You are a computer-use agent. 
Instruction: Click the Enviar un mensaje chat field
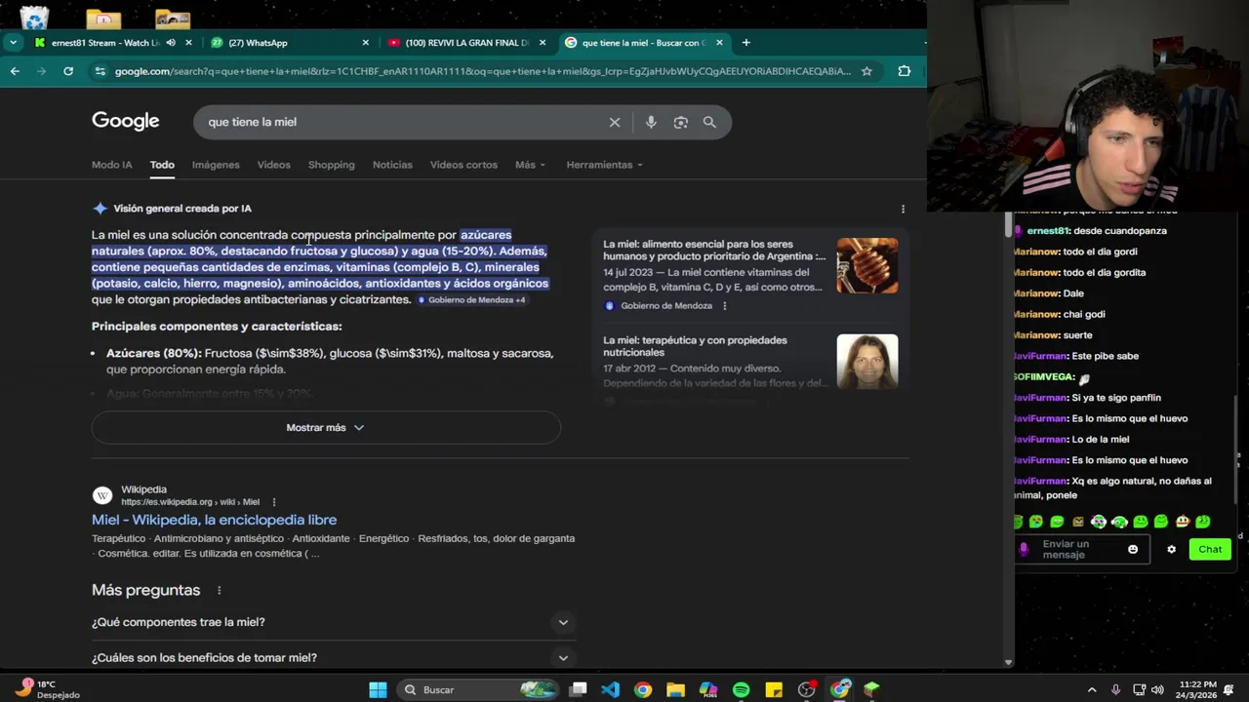tap(1078, 549)
